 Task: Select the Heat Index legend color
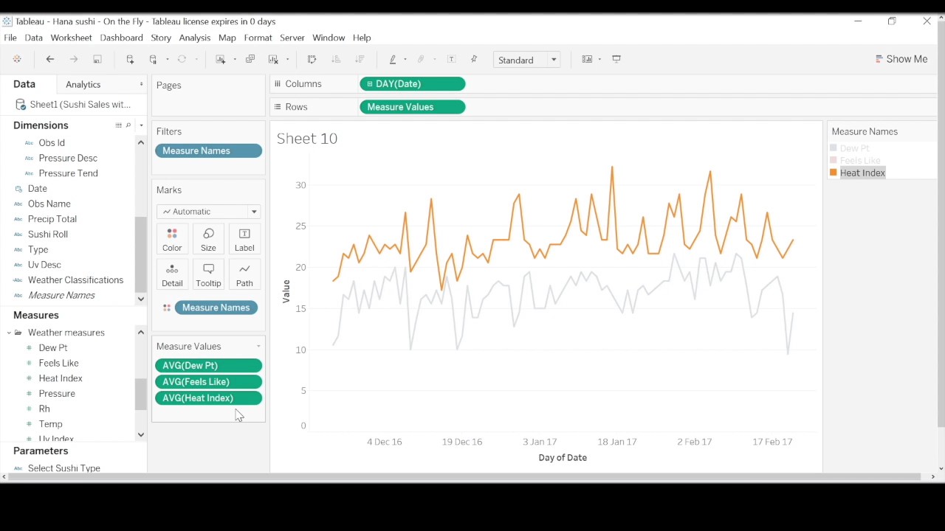834,173
